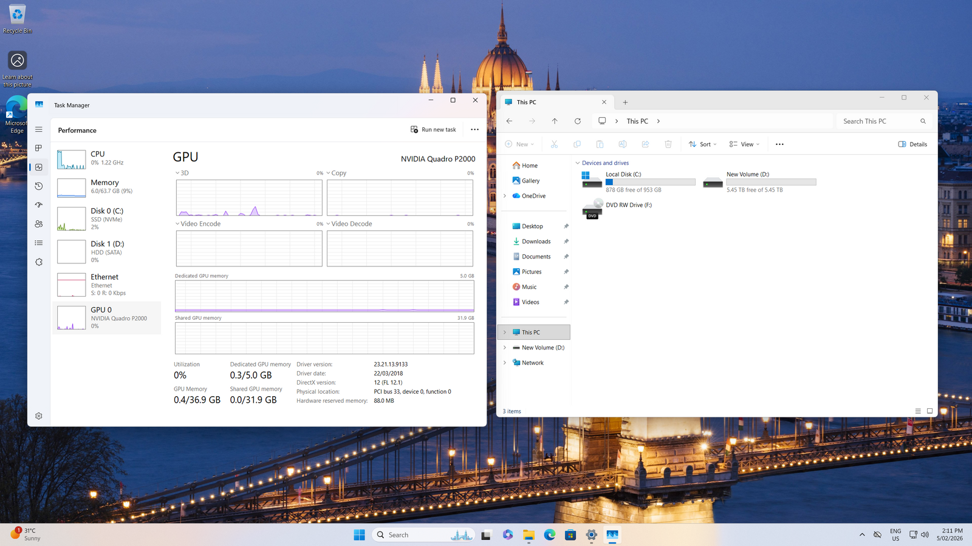Image resolution: width=972 pixels, height=546 pixels.
Task: Open Users page in Task Manager sidebar
Action: click(39, 224)
